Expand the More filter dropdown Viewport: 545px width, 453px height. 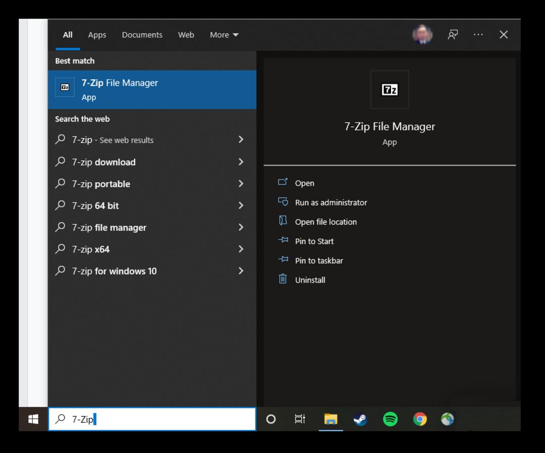224,35
